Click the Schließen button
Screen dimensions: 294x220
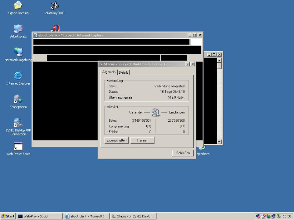pos(183,153)
